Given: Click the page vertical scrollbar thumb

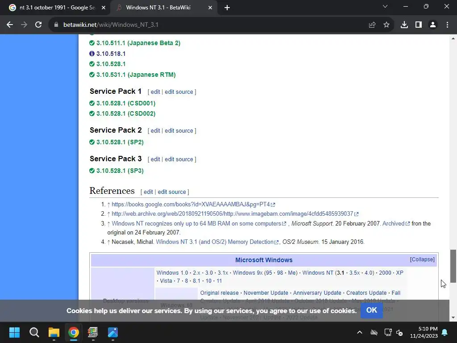Looking at the screenshot, I should (453, 266).
